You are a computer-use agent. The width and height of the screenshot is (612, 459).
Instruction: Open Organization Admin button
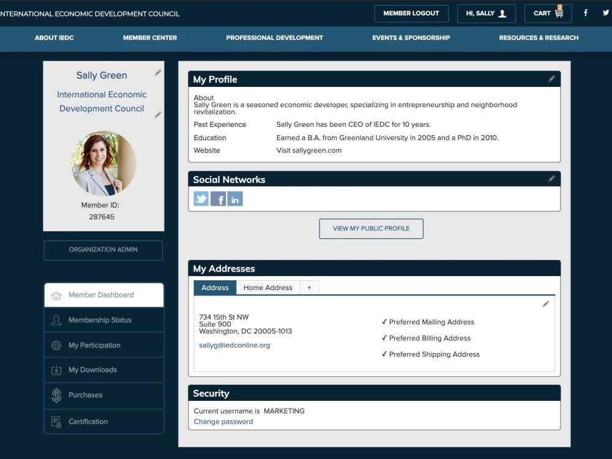click(x=103, y=250)
